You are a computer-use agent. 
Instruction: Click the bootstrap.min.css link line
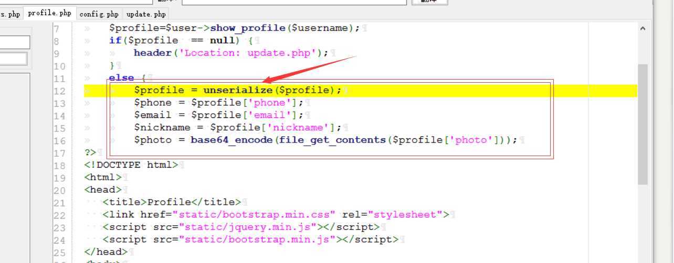[276, 215]
